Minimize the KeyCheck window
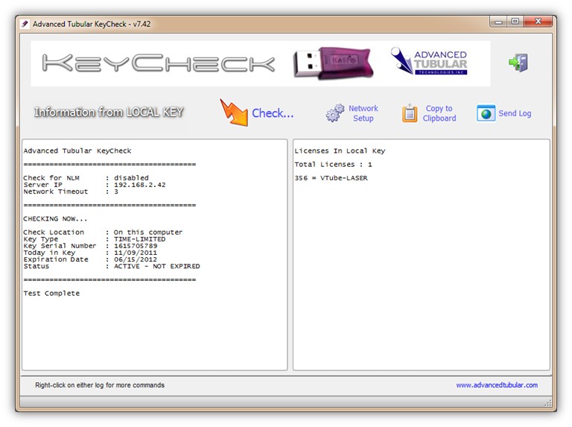 (x=498, y=22)
